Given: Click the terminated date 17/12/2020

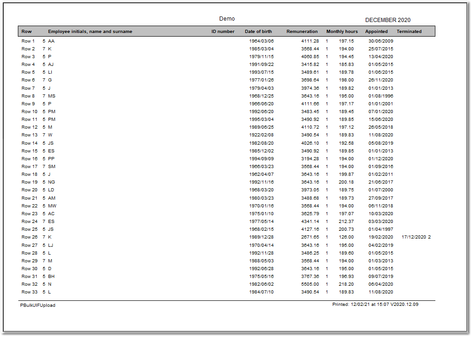Looking at the screenshot, I should [414, 237].
